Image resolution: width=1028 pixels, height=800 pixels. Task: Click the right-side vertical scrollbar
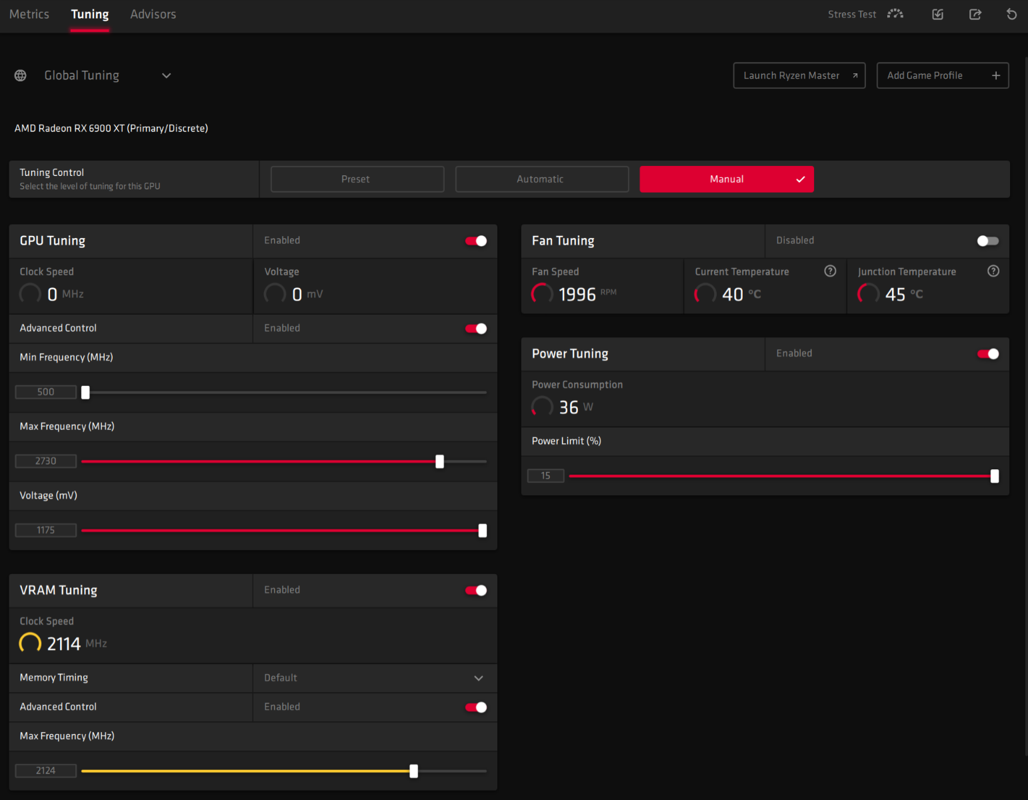pos(1026,407)
